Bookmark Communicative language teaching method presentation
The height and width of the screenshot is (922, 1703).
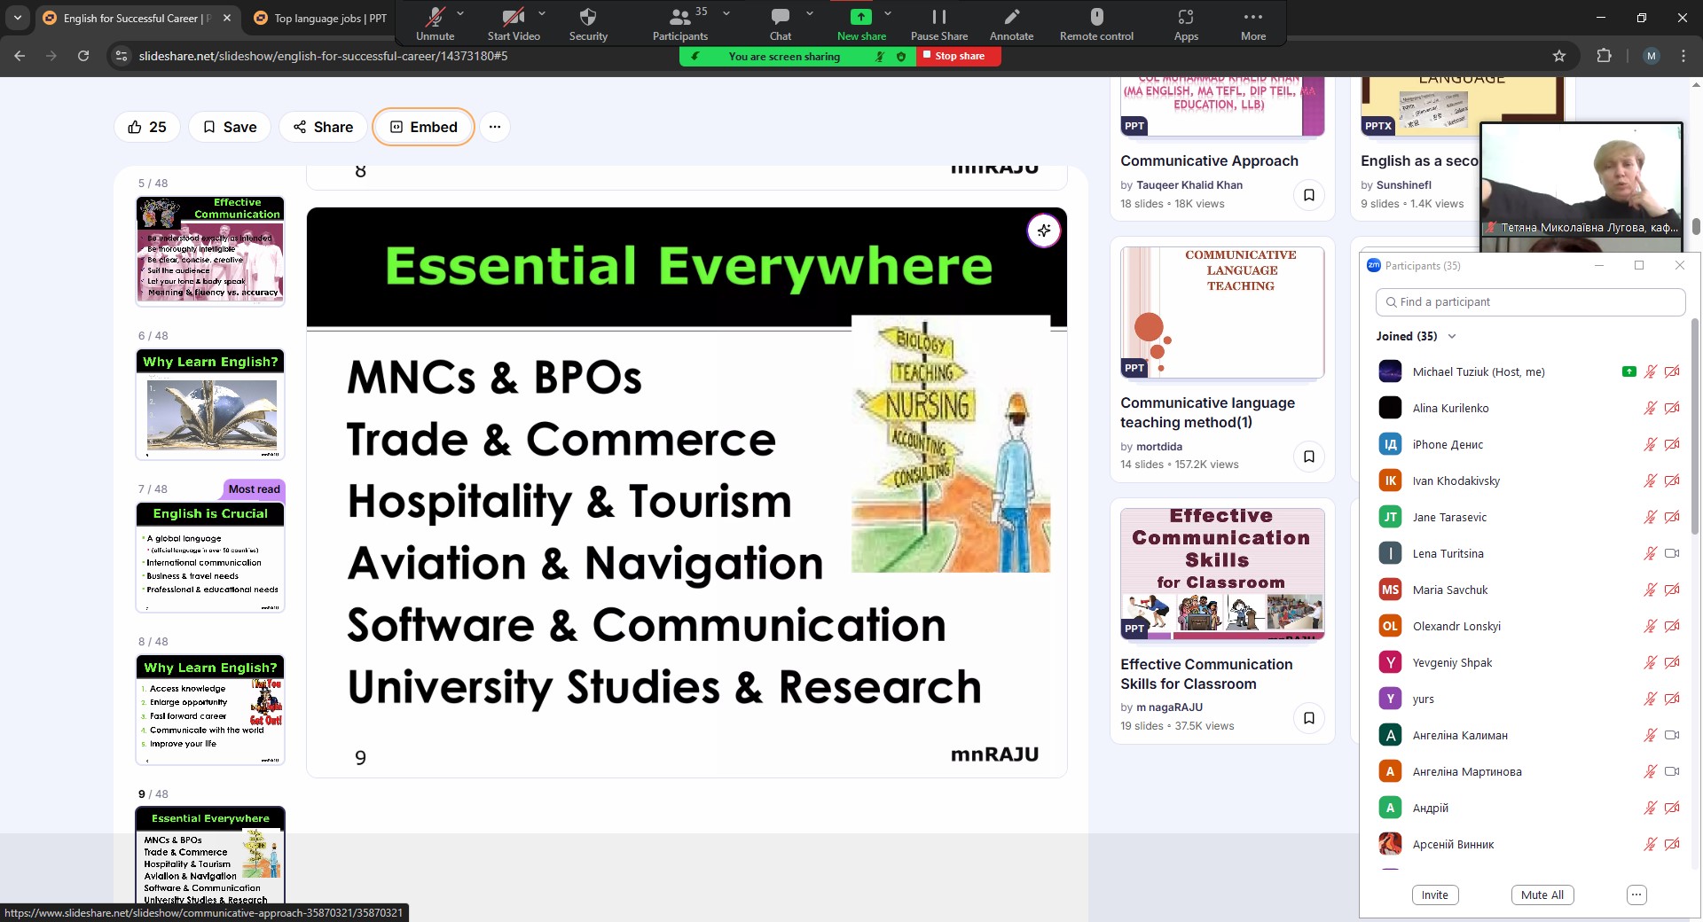tap(1308, 457)
